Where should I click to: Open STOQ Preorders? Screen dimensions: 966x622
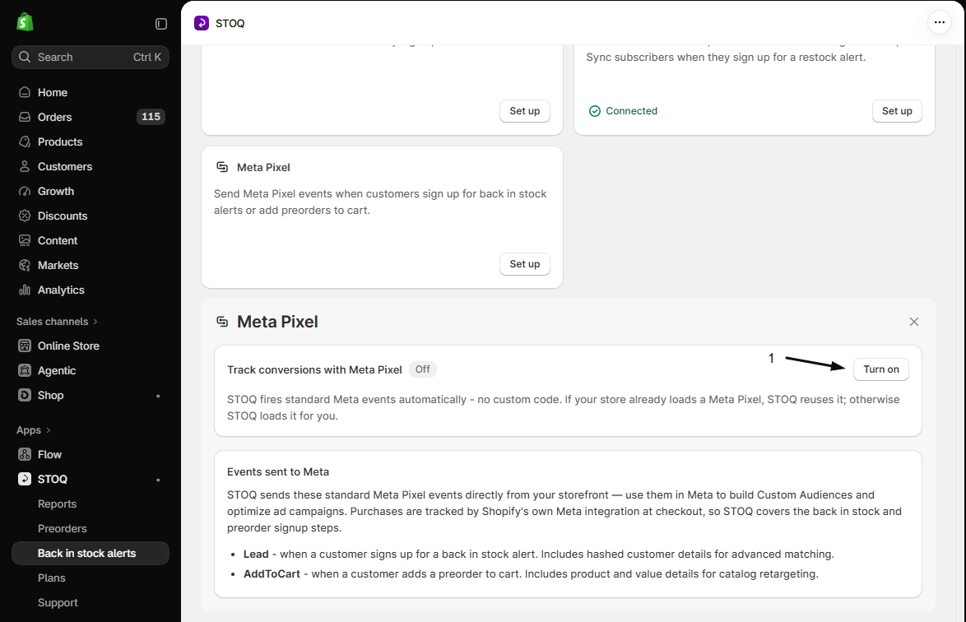91,528
